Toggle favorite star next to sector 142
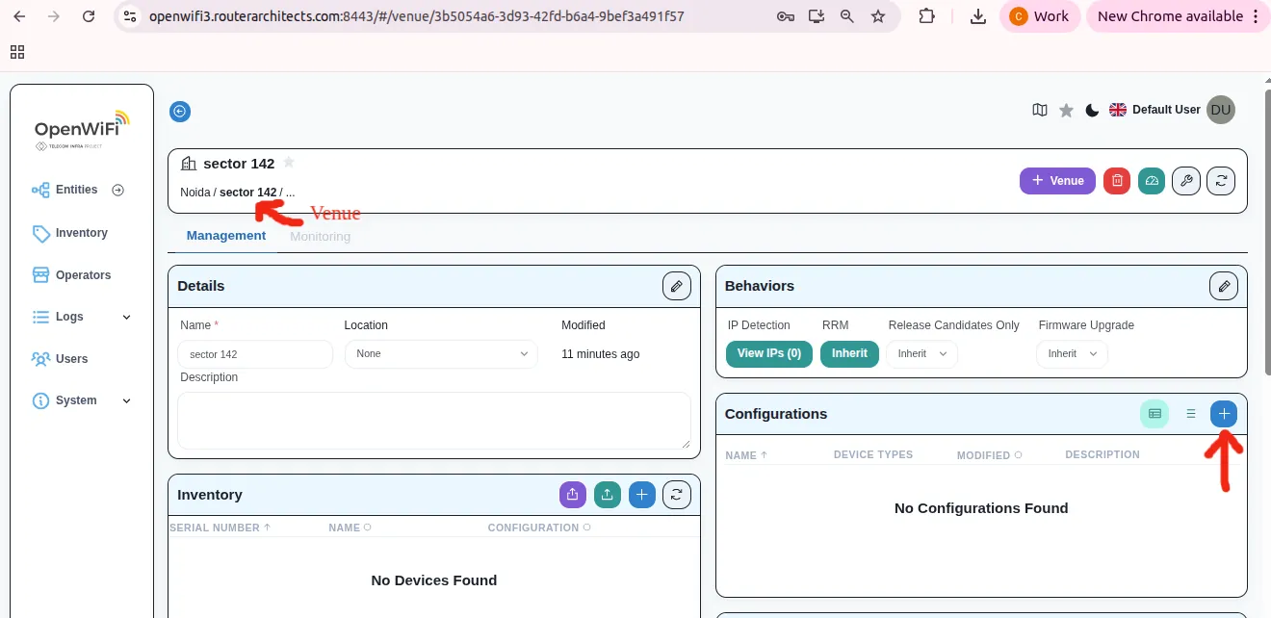This screenshot has width=1271, height=618. click(x=289, y=163)
